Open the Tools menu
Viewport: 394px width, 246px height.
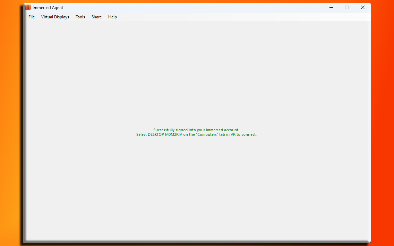coord(80,17)
